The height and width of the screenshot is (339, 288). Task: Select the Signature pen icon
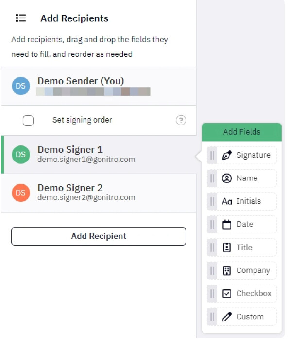pos(227,155)
